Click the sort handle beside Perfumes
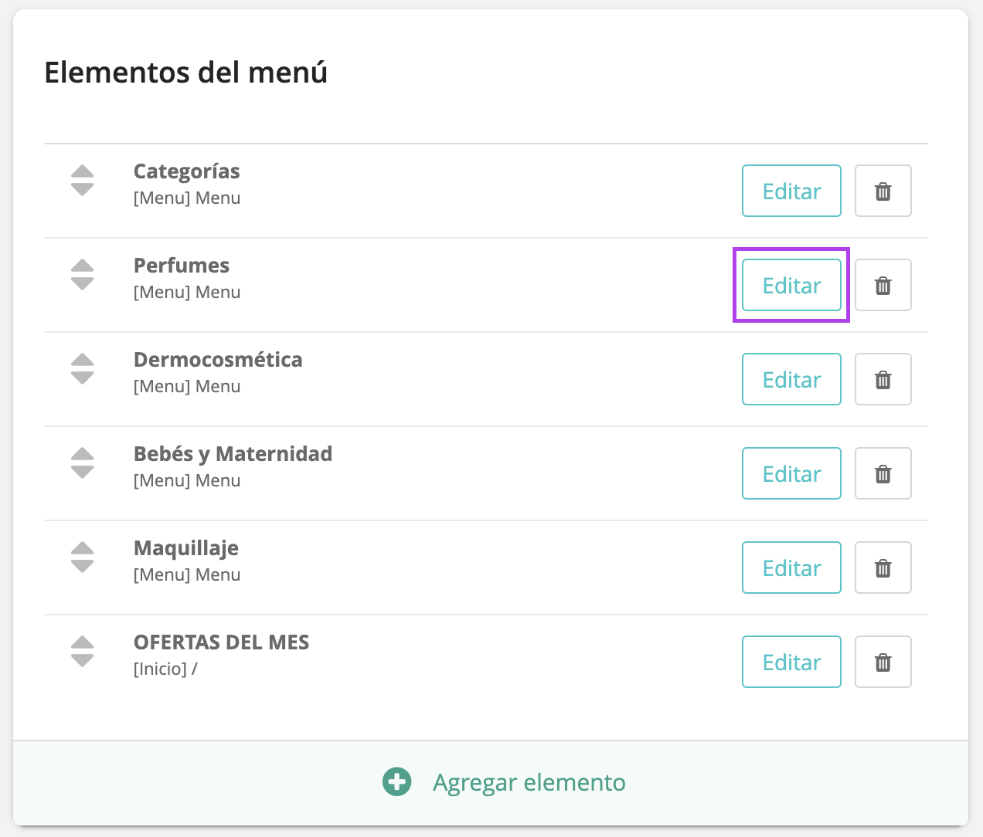983x837 pixels. point(82,275)
